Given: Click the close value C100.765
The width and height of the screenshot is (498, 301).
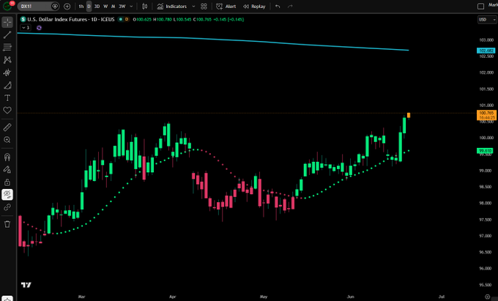Looking at the screenshot, I should pyautogui.click(x=202, y=19).
